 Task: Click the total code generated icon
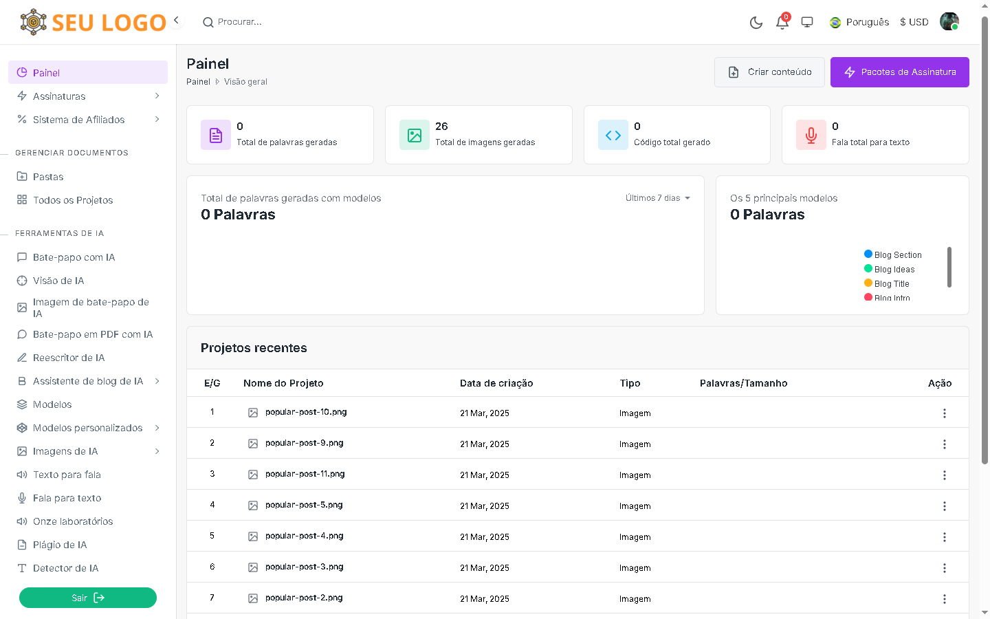pos(613,135)
